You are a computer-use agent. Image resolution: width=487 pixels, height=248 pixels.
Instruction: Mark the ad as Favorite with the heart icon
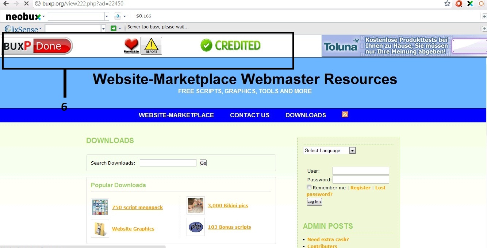click(x=131, y=46)
